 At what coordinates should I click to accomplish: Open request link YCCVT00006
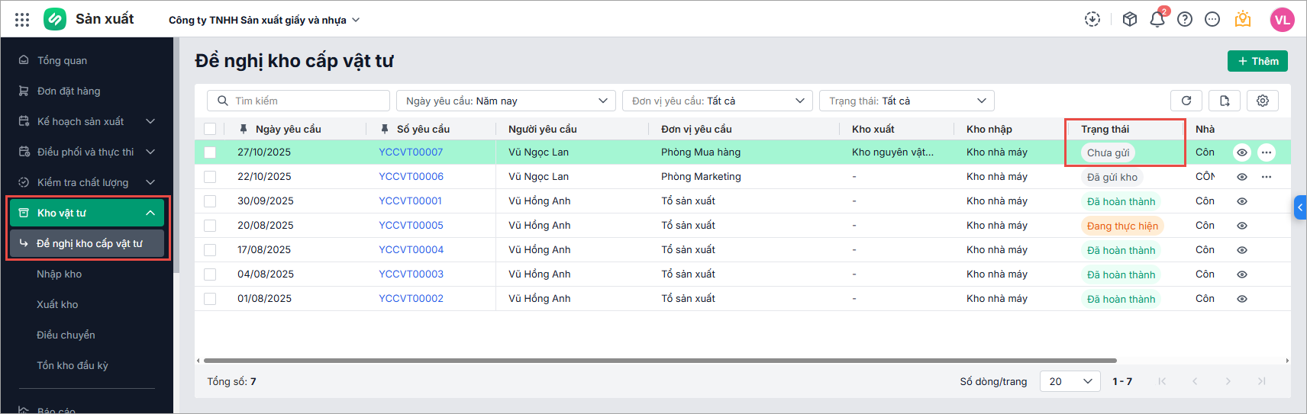tap(411, 177)
